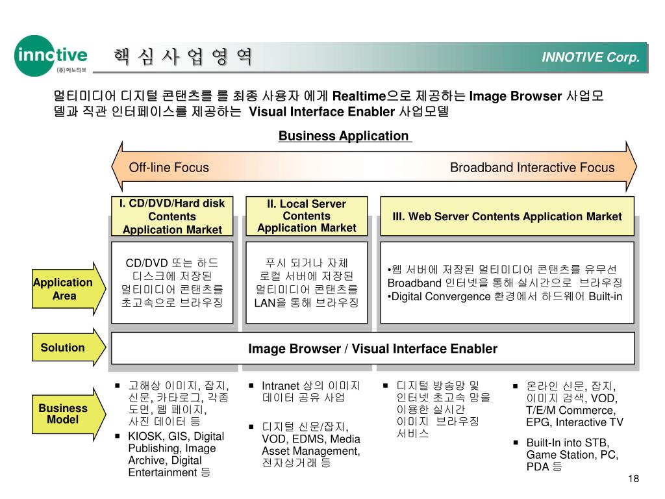Click the CD/DVD 또는 하드 디스크 description box

[x=172, y=283]
